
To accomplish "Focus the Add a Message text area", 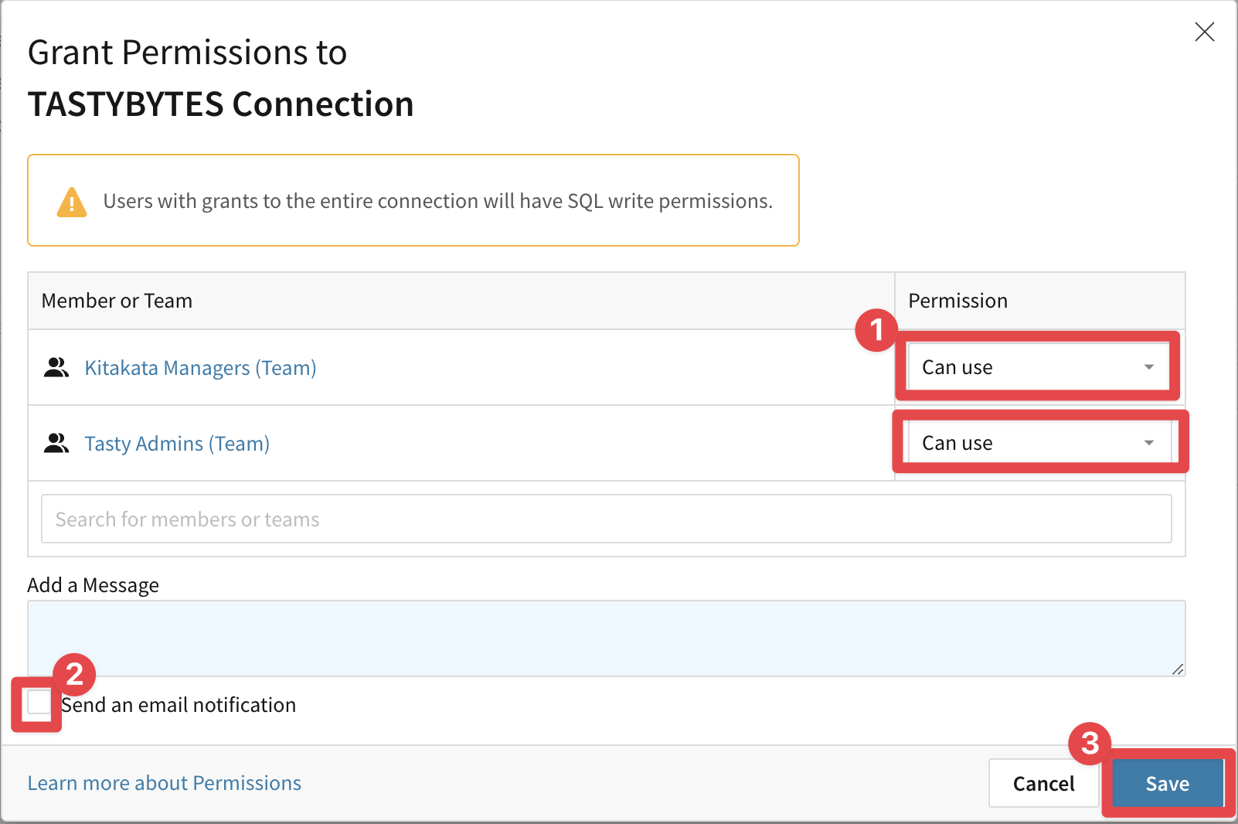I will pos(606,638).
